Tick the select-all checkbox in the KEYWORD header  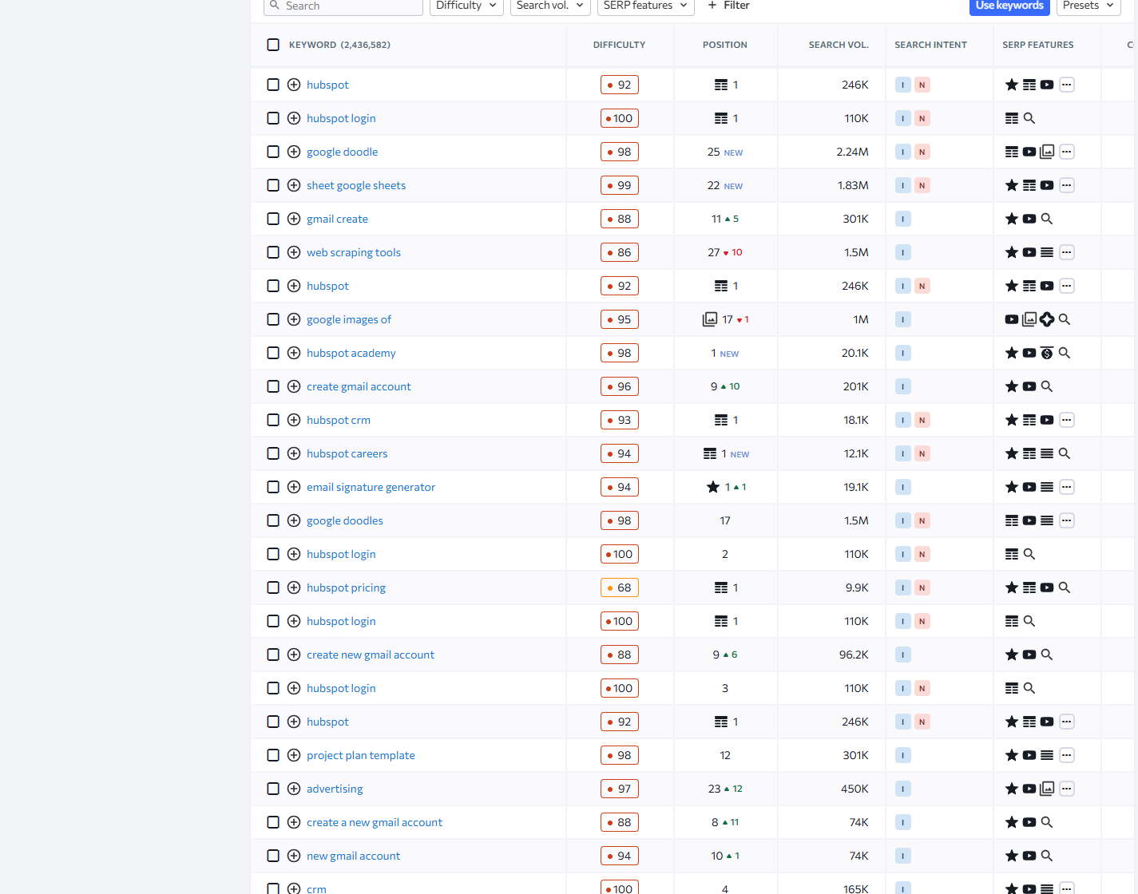[x=273, y=45]
